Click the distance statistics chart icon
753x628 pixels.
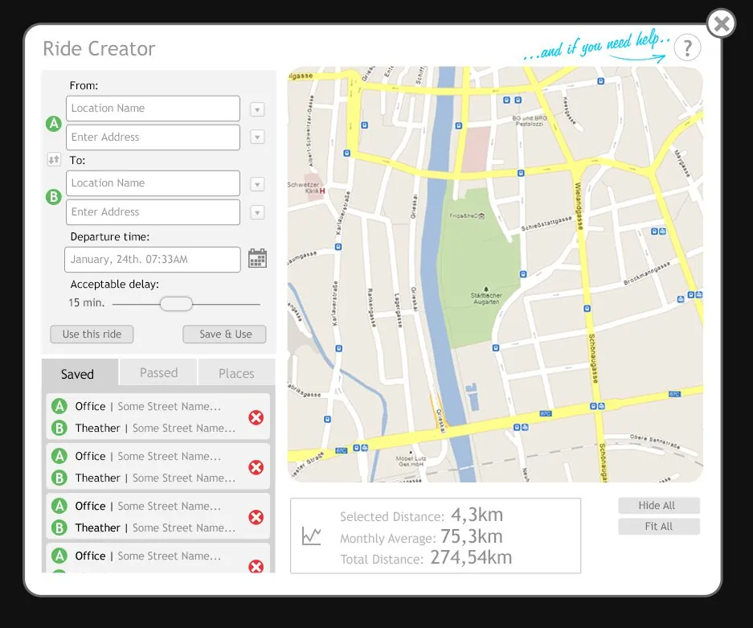[x=311, y=536]
